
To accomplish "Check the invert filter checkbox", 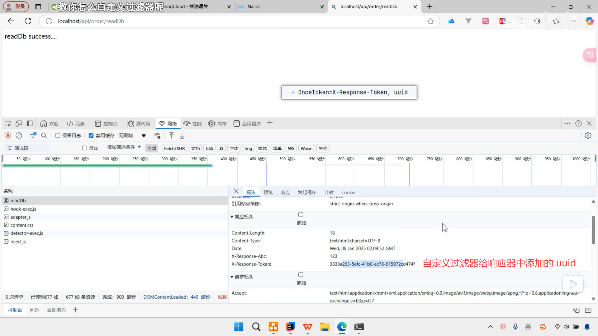I will coord(84,148).
